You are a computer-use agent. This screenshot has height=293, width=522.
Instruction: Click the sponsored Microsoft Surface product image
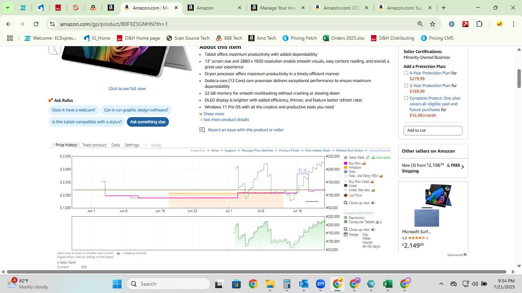pyautogui.click(x=433, y=205)
